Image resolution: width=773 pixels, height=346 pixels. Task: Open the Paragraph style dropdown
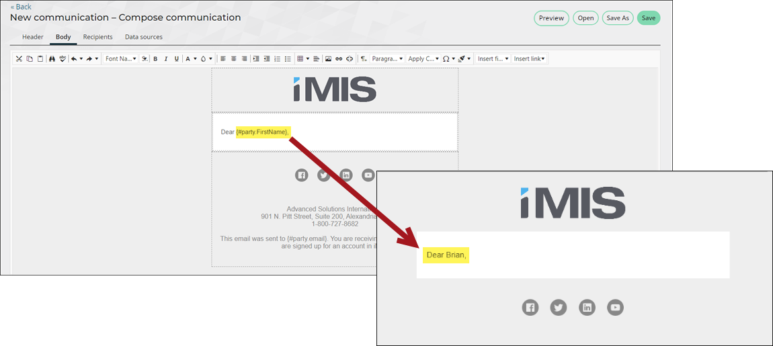(x=387, y=58)
